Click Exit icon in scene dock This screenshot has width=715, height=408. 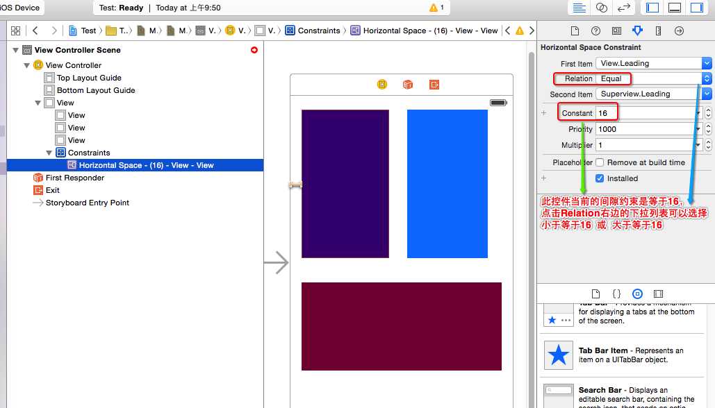click(434, 84)
